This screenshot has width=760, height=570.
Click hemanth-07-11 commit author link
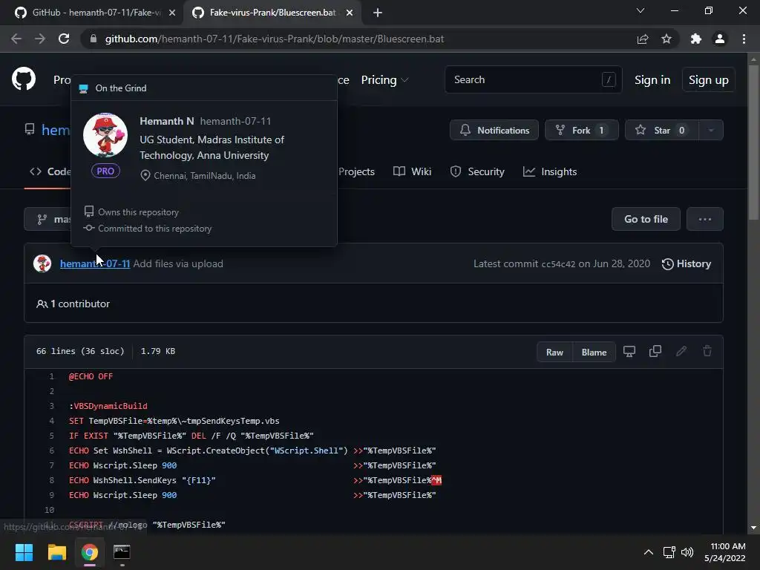point(94,263)
